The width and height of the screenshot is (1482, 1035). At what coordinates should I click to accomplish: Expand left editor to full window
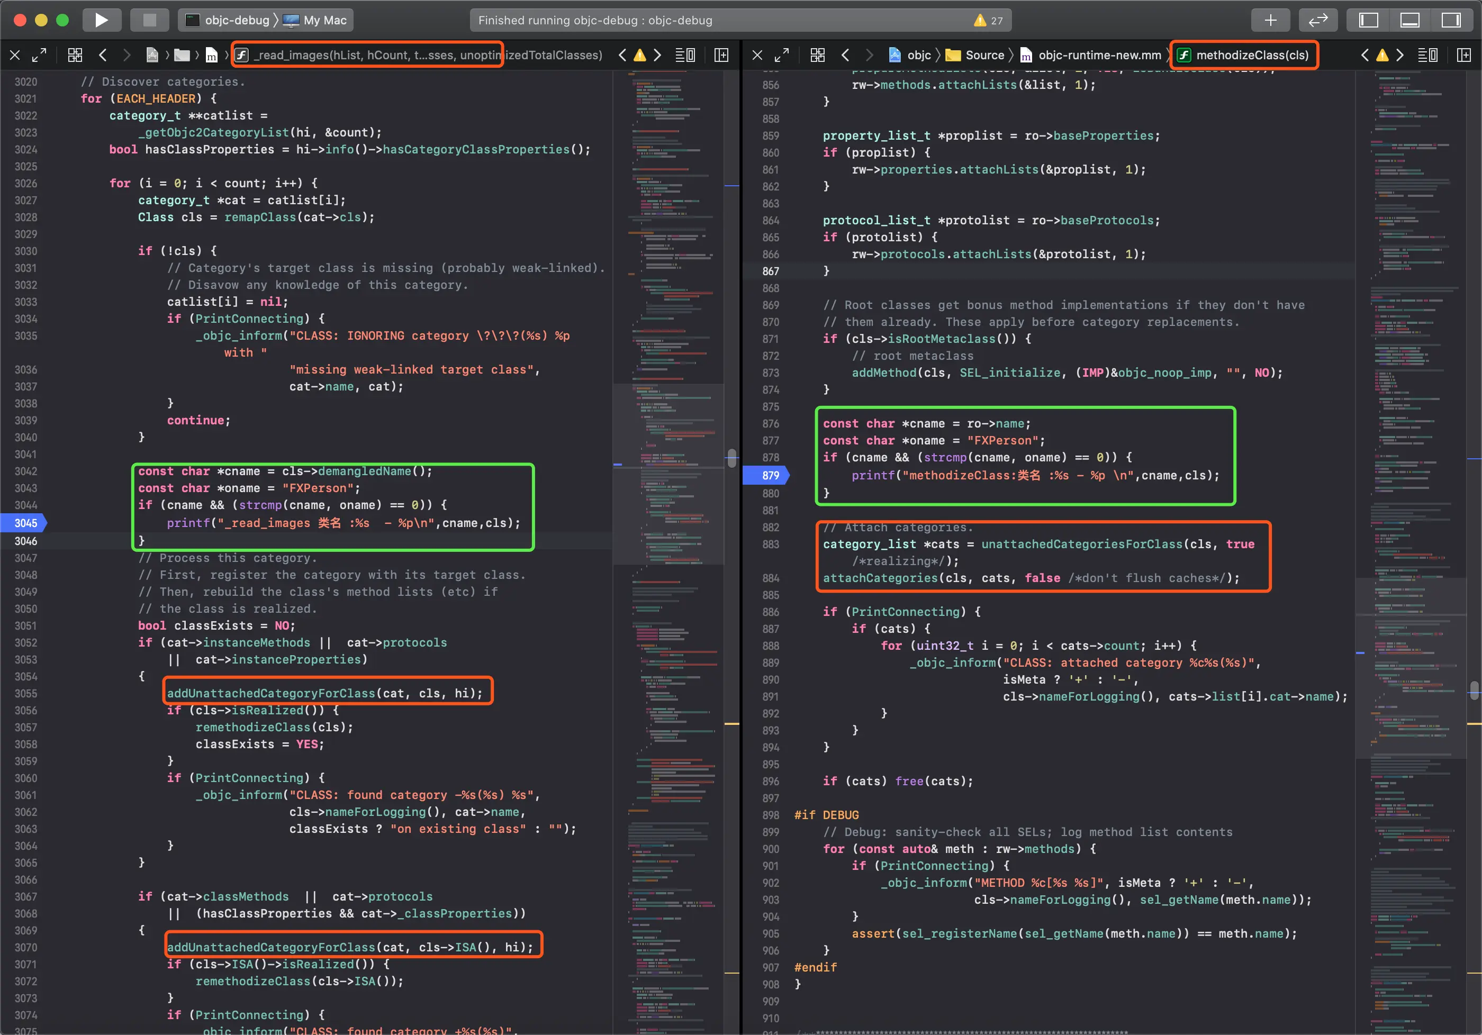pyautogui.click(x=39, y=55)
